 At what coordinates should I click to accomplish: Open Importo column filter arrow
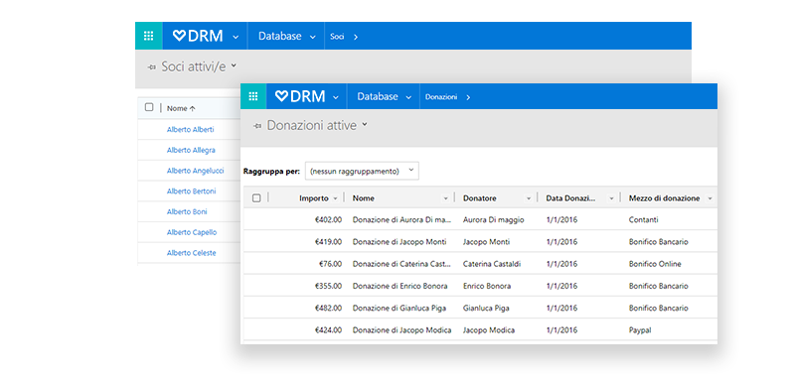point(335,198)
